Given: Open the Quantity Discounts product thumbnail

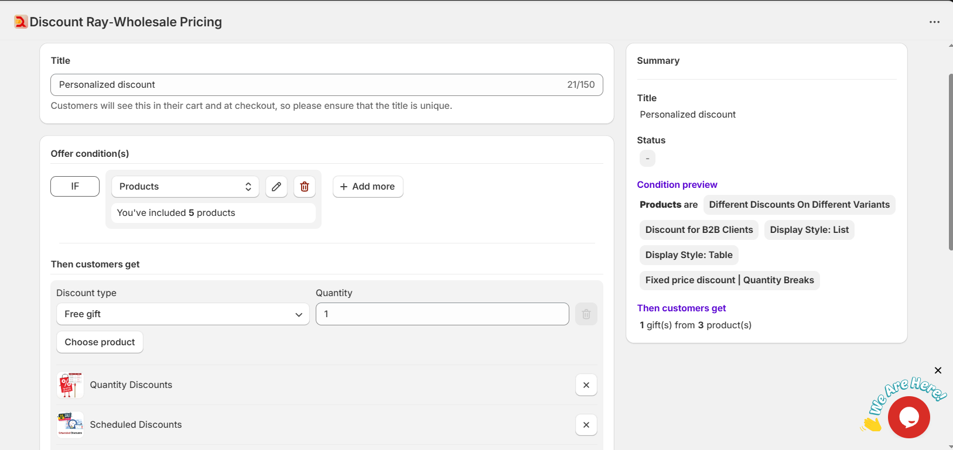Looking at the screenshot, I should [70, 385].
